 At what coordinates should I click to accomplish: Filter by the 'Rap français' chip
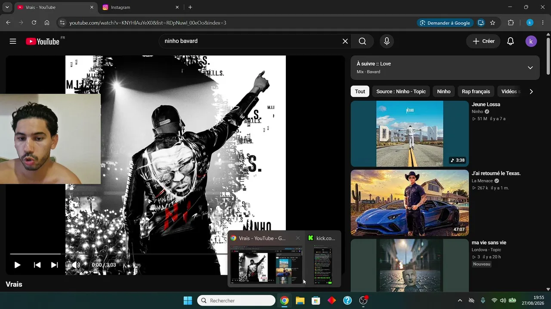pos(476,91)
